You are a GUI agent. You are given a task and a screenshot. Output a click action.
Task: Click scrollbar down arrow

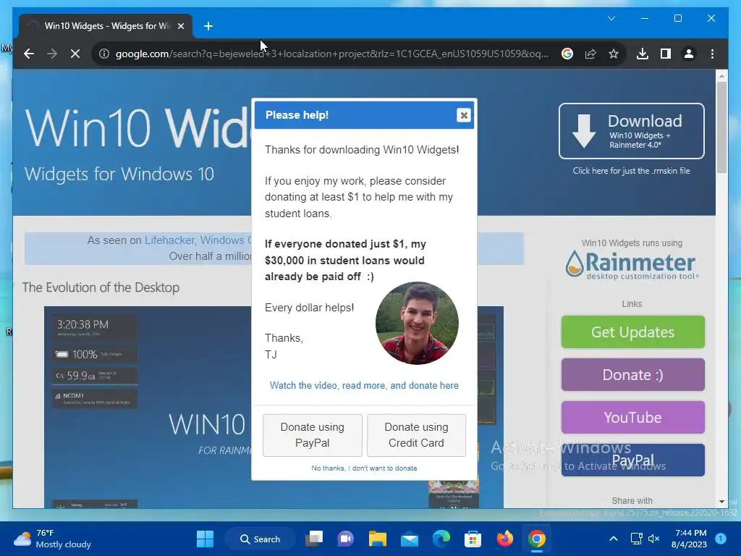[x=721, y=501]
